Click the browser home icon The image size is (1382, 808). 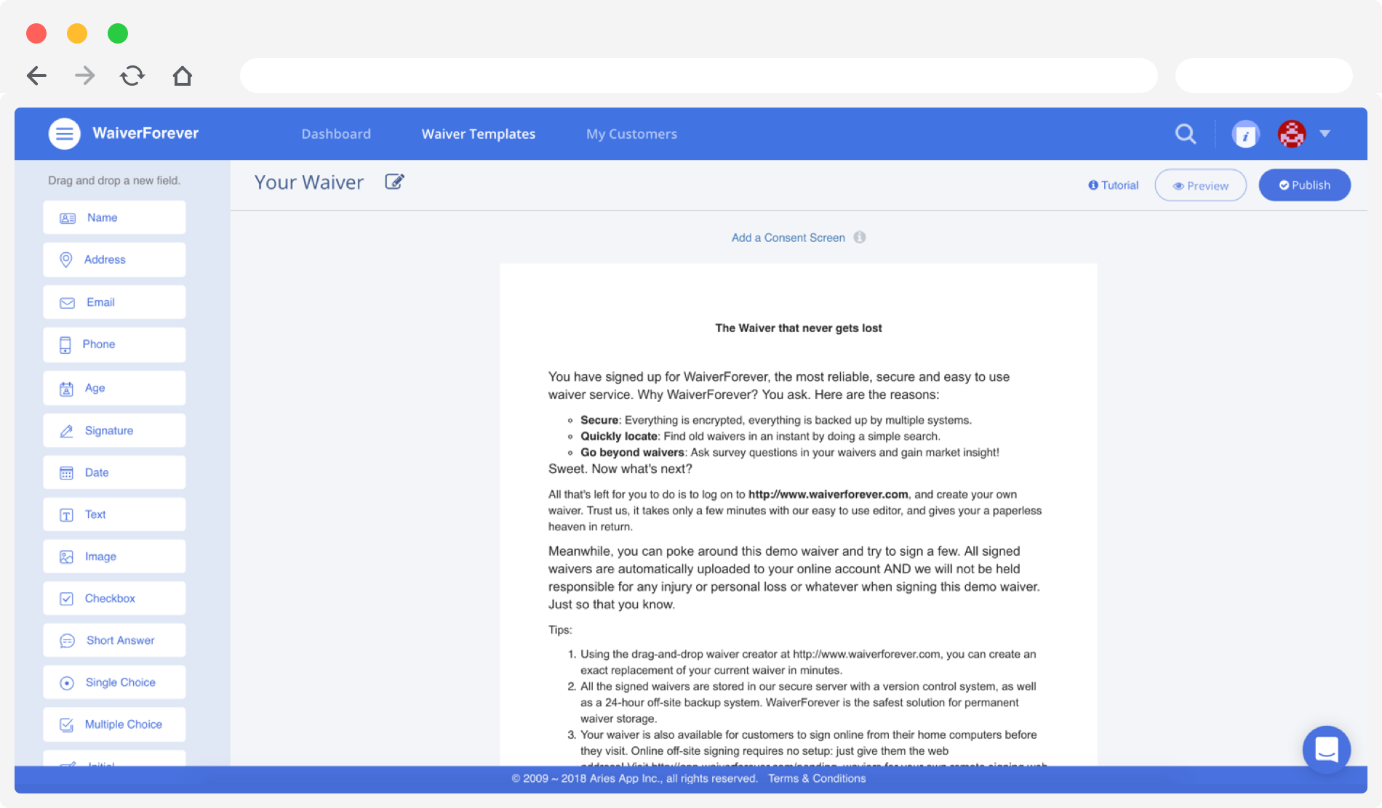click(183, 76)
